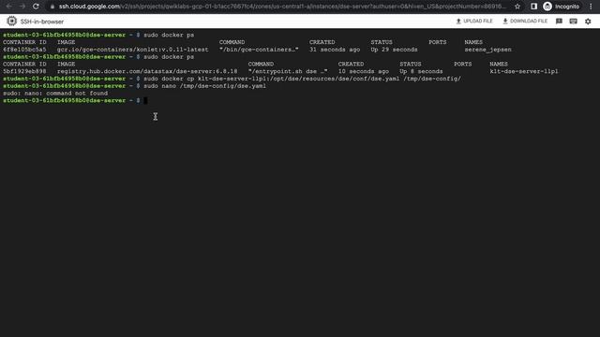Viewport: 600px width, 337px height.
Task: Click the SSH-in-browser chip icon
Action: pyautogui.click(x=12, y=21)
